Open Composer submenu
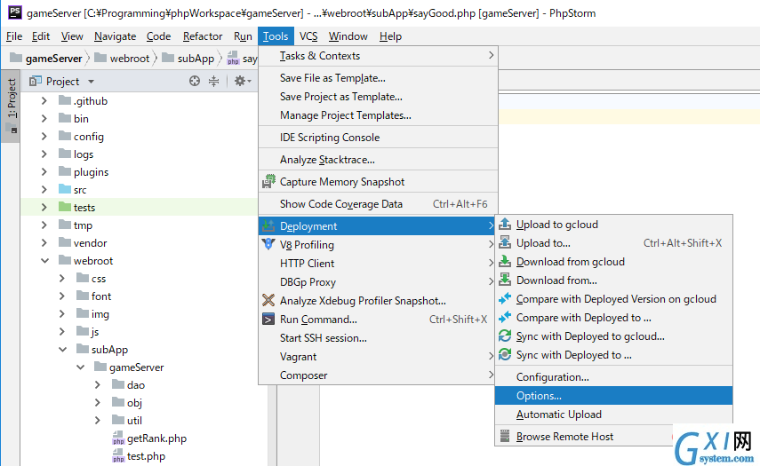The width and height of the screenshot is (760, 466). [x=378, y=375]
